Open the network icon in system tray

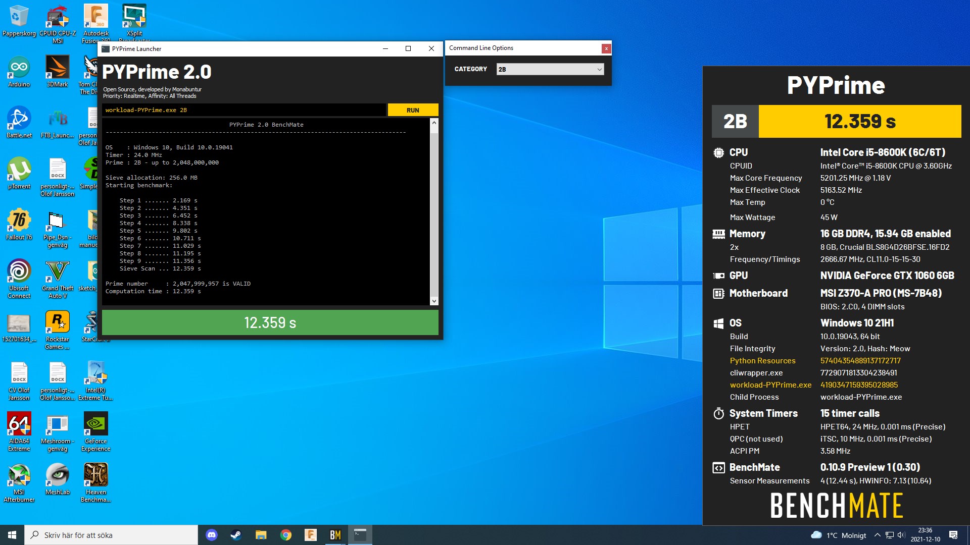click(x=890, y=535)
